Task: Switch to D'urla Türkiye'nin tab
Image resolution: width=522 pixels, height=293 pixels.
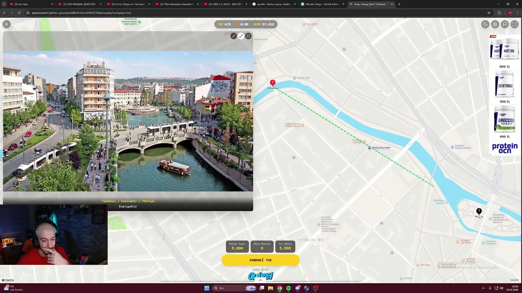Action: pos(128,4)
